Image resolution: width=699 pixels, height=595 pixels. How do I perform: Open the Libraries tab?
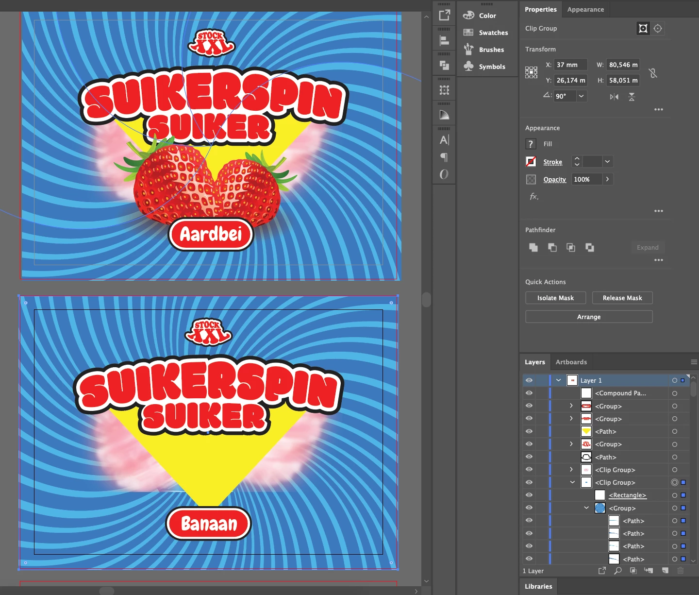538,586
